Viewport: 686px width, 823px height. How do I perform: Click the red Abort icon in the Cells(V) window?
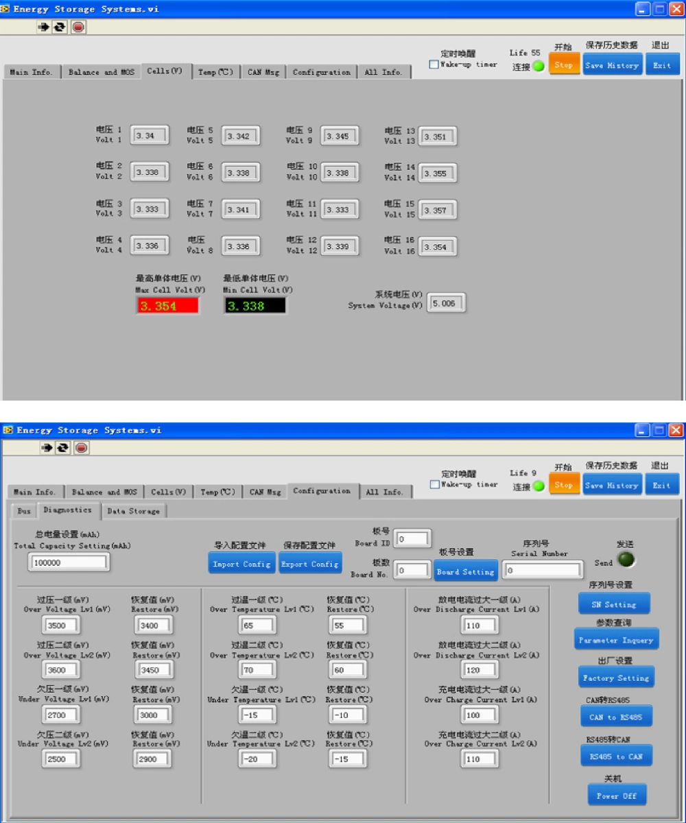tap(78, 27)
